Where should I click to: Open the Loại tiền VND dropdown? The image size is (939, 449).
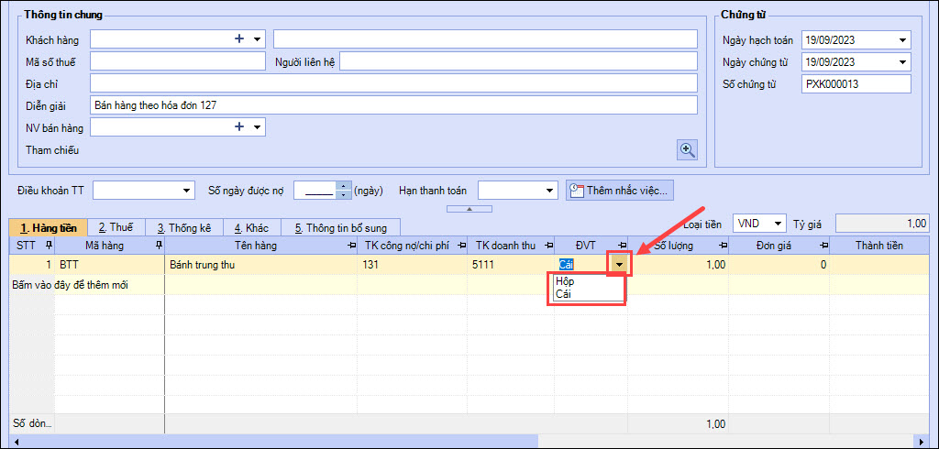[x=778, y=224]
